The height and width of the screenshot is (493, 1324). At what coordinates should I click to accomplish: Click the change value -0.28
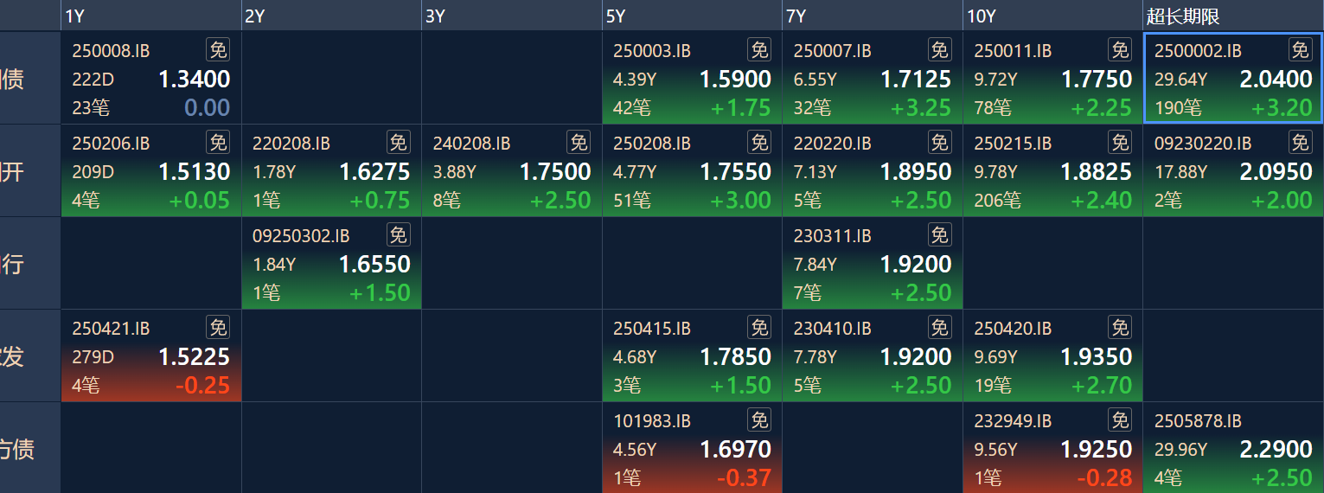[x=1104, y=478]
